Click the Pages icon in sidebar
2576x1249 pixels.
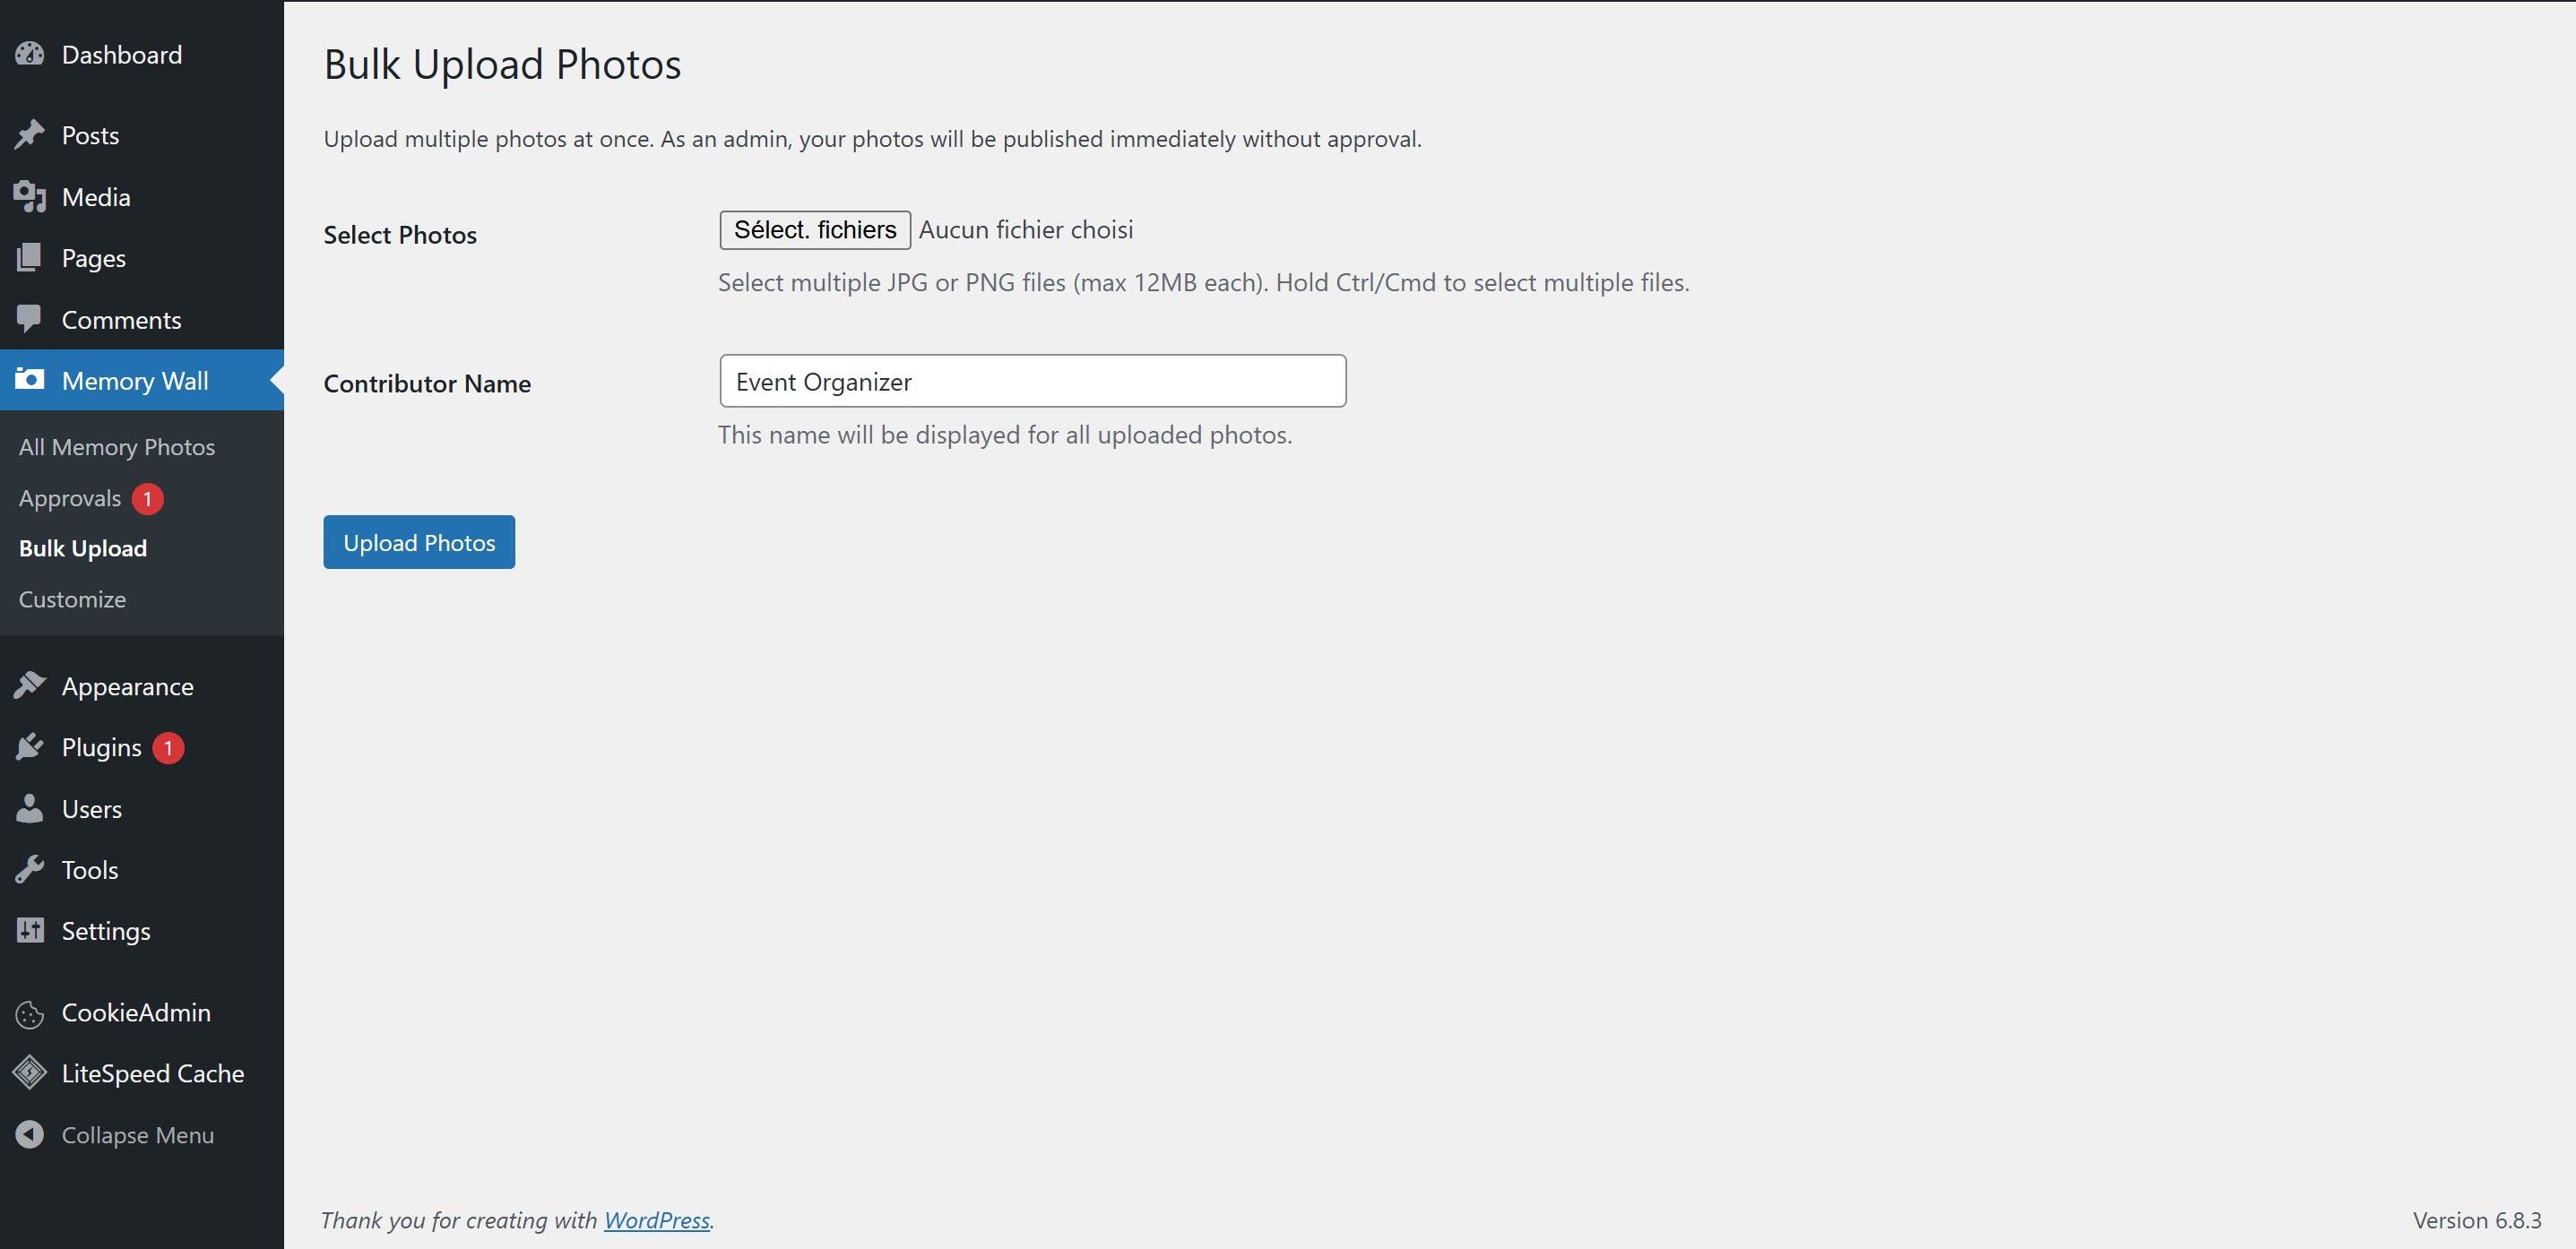point(30,258)
